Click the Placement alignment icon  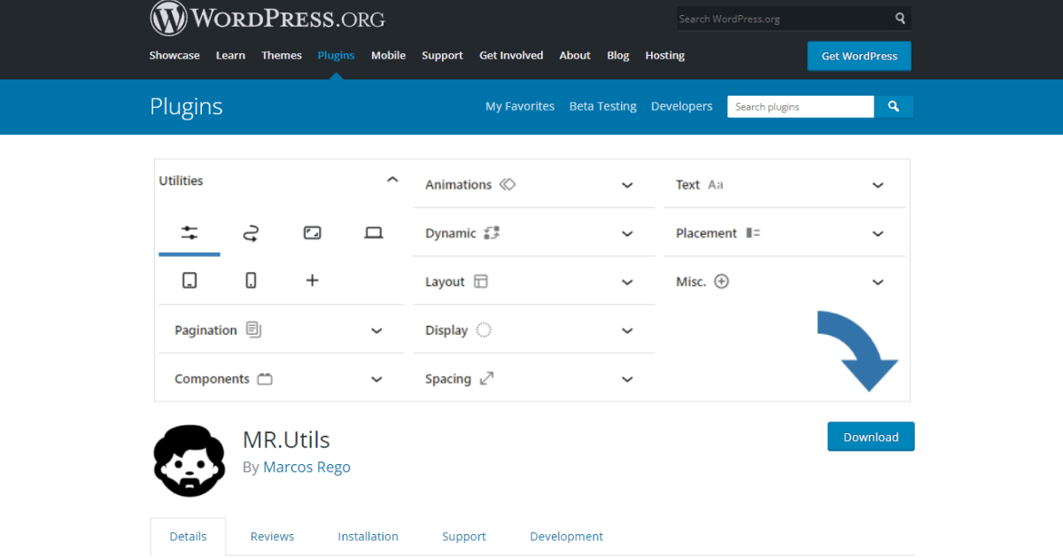coord(753,233)
